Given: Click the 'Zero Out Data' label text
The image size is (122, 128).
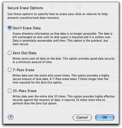Looking at the screenshot, I should click(24, 53).
